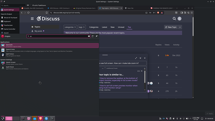Minimize the composer with double chevron

click(x=141, y=58)
